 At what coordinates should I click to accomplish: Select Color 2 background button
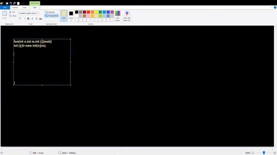[x=71, y=16]
